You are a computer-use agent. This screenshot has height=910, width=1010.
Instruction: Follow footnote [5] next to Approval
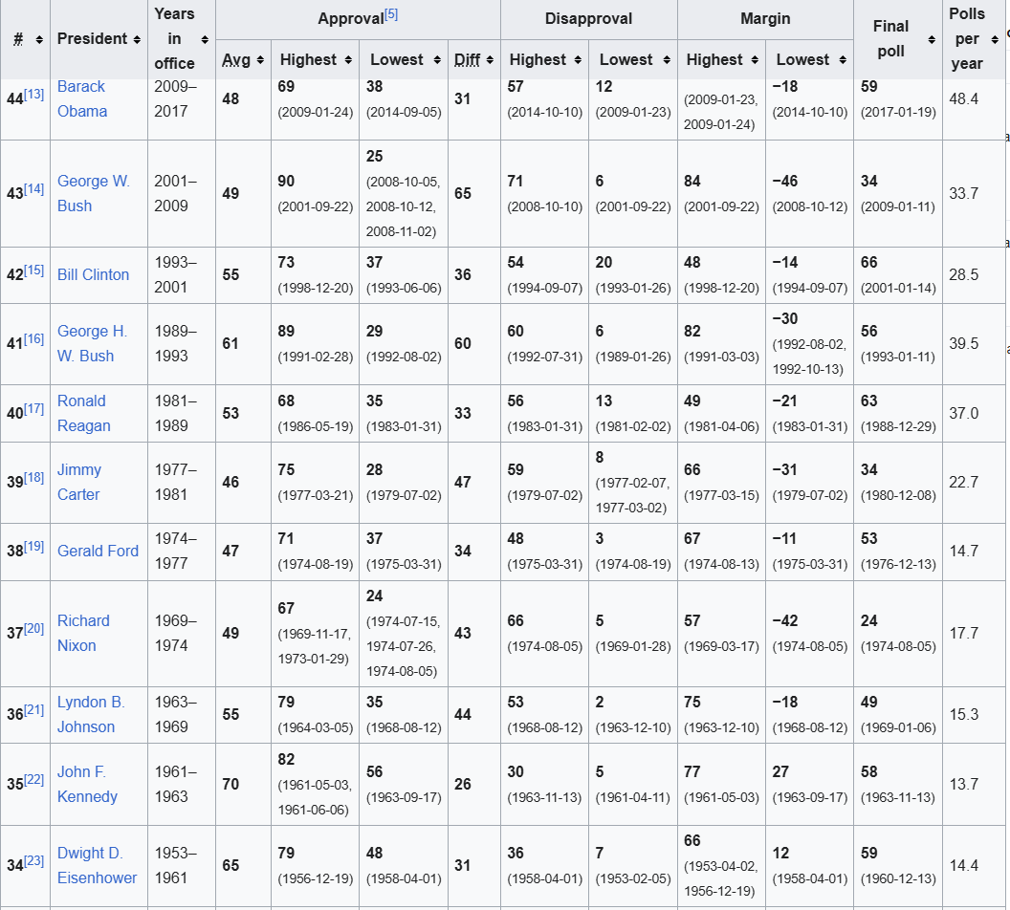pyautogui.click(x=391, y=14)
